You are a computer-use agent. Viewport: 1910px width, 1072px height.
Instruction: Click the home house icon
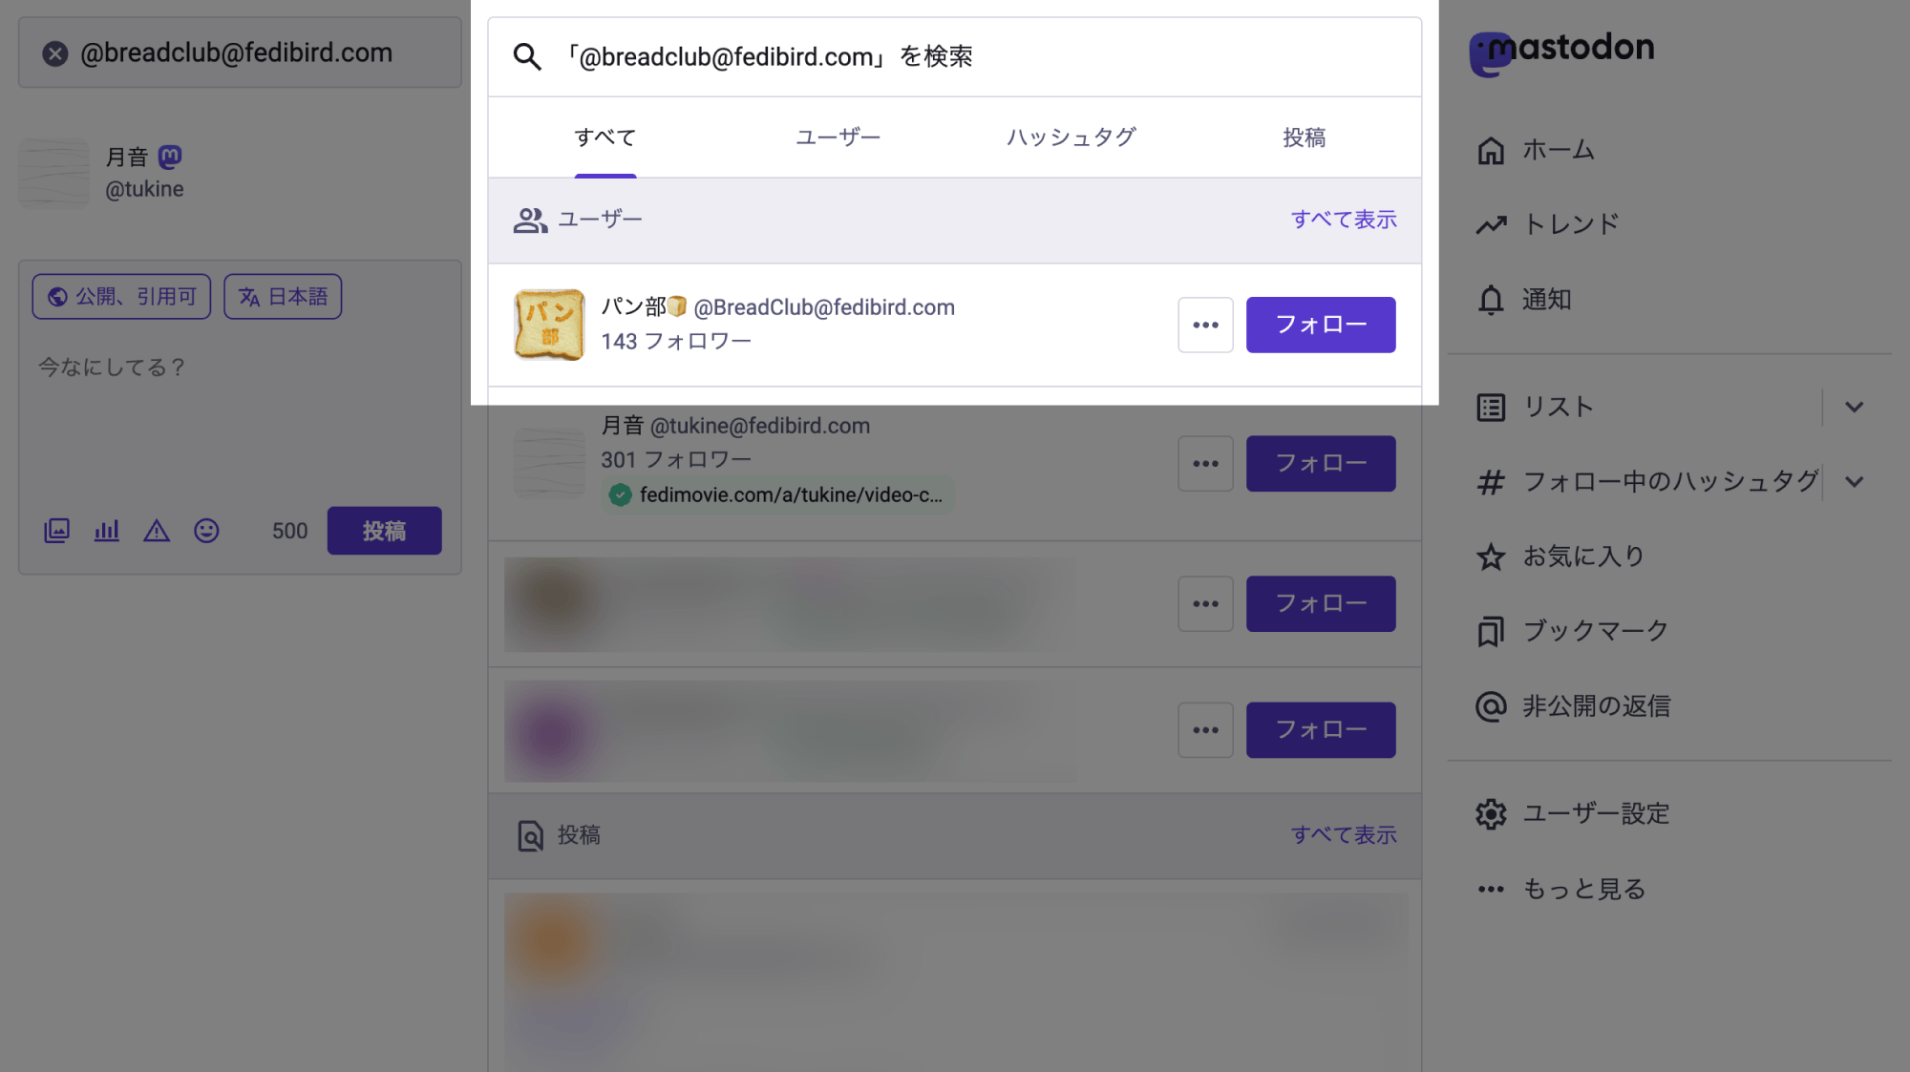click(1491, 150)
